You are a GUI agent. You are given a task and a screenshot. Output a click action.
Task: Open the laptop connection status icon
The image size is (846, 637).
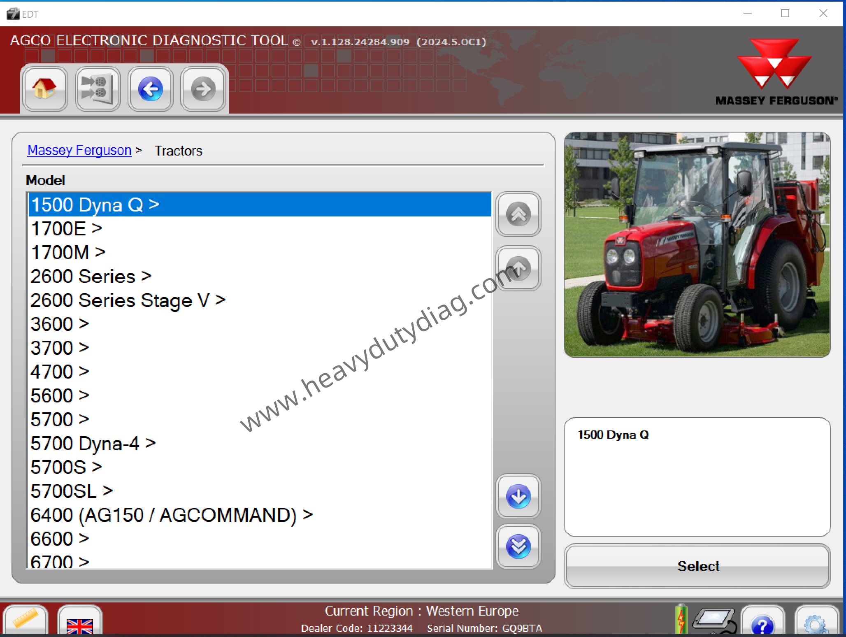[x=715, y=620]
